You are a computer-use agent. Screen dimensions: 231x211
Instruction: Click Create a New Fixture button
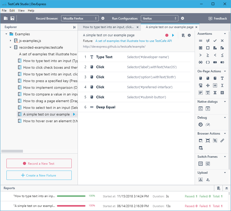click(x=39, y=175)
